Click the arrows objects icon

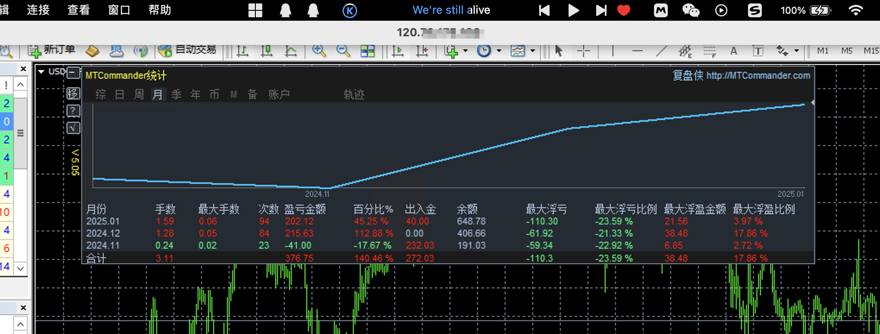(783, 51)
